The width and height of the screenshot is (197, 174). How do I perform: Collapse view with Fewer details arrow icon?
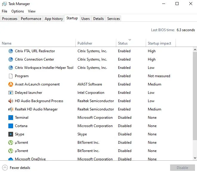[x=5, y=167]
